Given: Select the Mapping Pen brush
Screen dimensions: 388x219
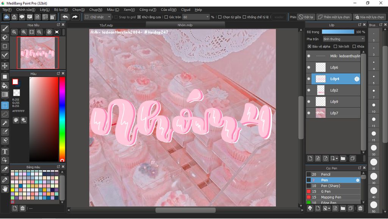Looking at the screenshot, I should click(333, 197).
